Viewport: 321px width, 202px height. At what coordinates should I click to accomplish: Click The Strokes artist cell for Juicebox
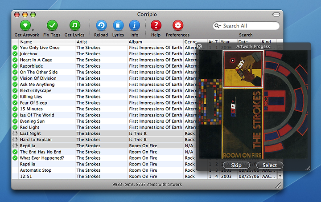pyautogui.click(x=88, y=54)
